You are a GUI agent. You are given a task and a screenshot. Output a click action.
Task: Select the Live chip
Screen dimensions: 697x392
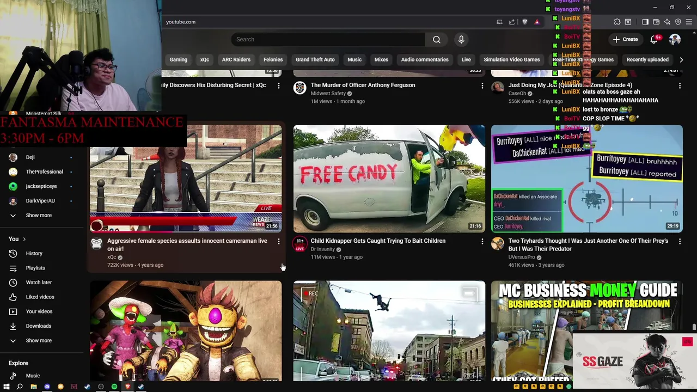(x=466, y=60)
